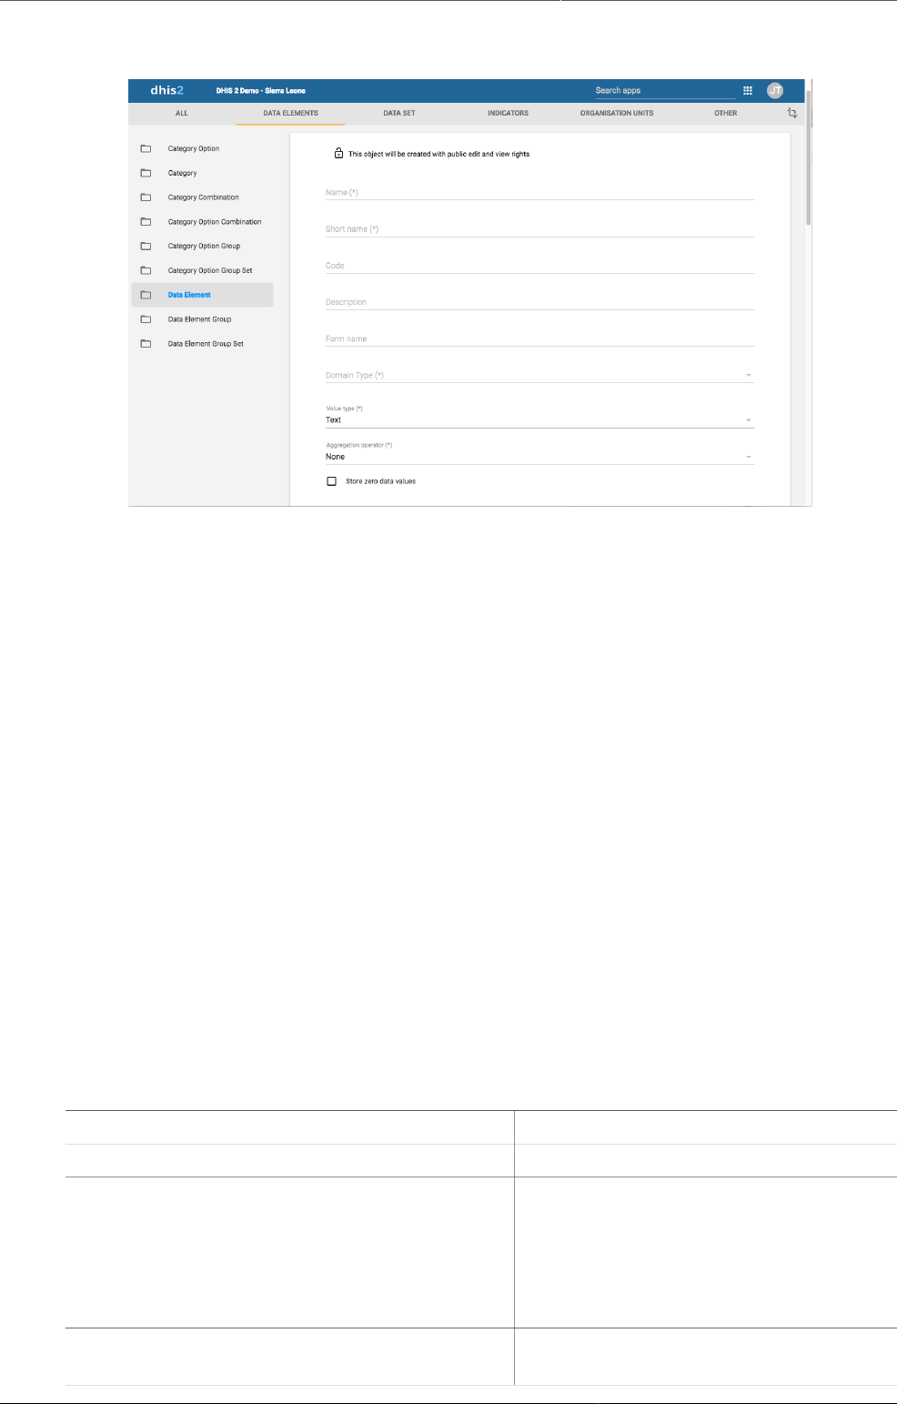Viewport: 897px width, 1404px height.
Task: Switch to the DATA SET tab
Action: (399, 114)
